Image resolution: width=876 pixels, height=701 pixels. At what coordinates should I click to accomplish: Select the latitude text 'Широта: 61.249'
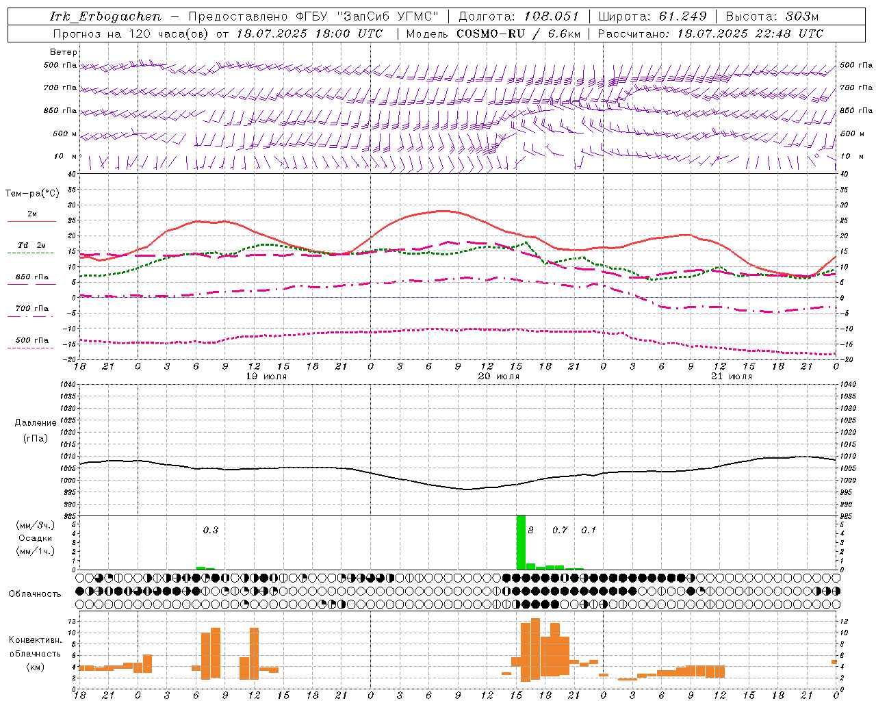coord(653,16)
